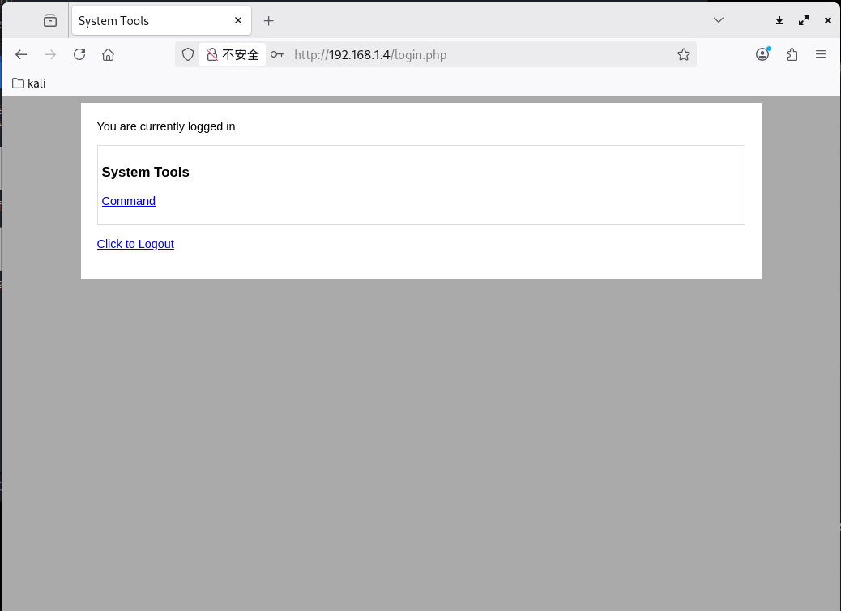
Task: Click the Click to Logout link
Action: (135, 244)
